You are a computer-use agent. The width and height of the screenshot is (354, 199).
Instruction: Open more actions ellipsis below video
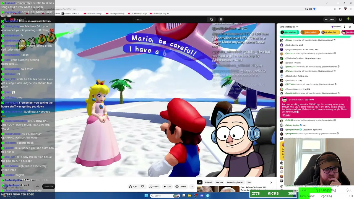click(192, 187)
